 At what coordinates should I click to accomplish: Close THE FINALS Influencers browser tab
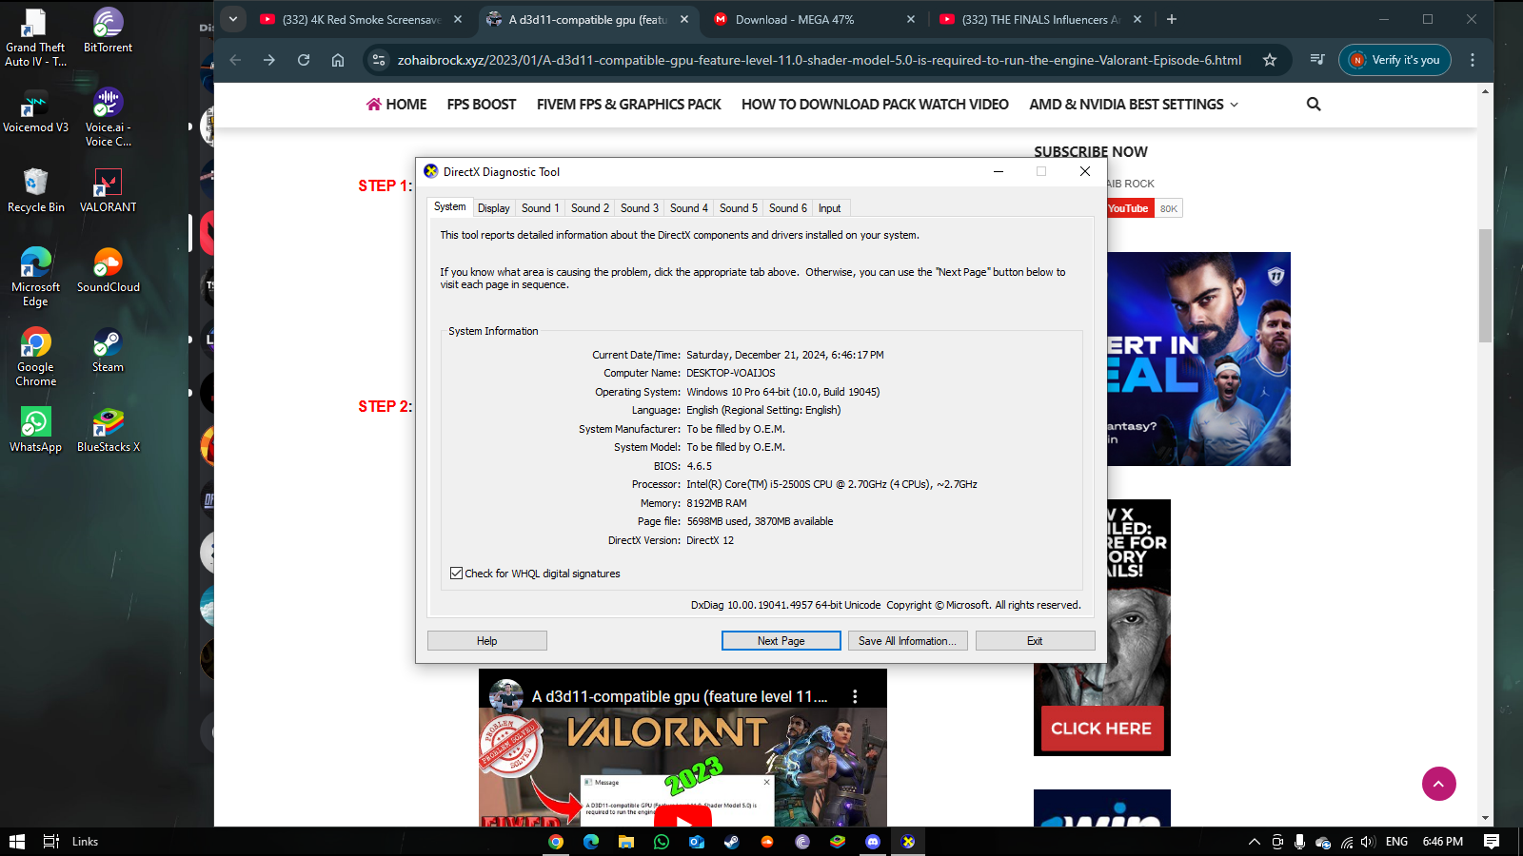(1137, 19)
